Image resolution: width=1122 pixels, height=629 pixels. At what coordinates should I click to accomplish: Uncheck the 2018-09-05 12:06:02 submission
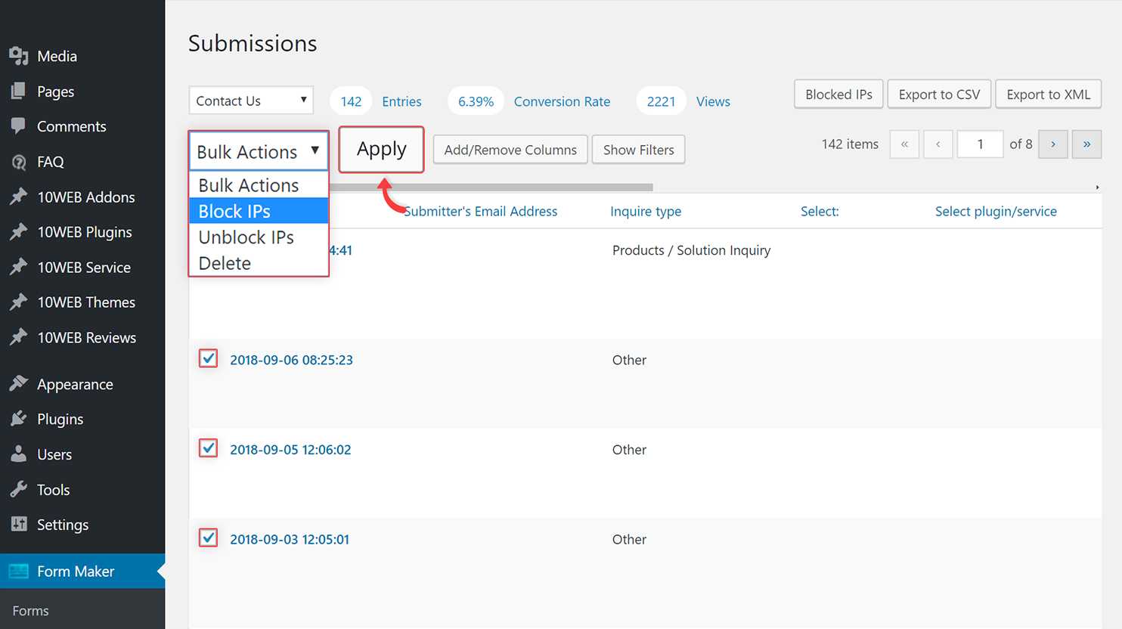tap(209, 448)
